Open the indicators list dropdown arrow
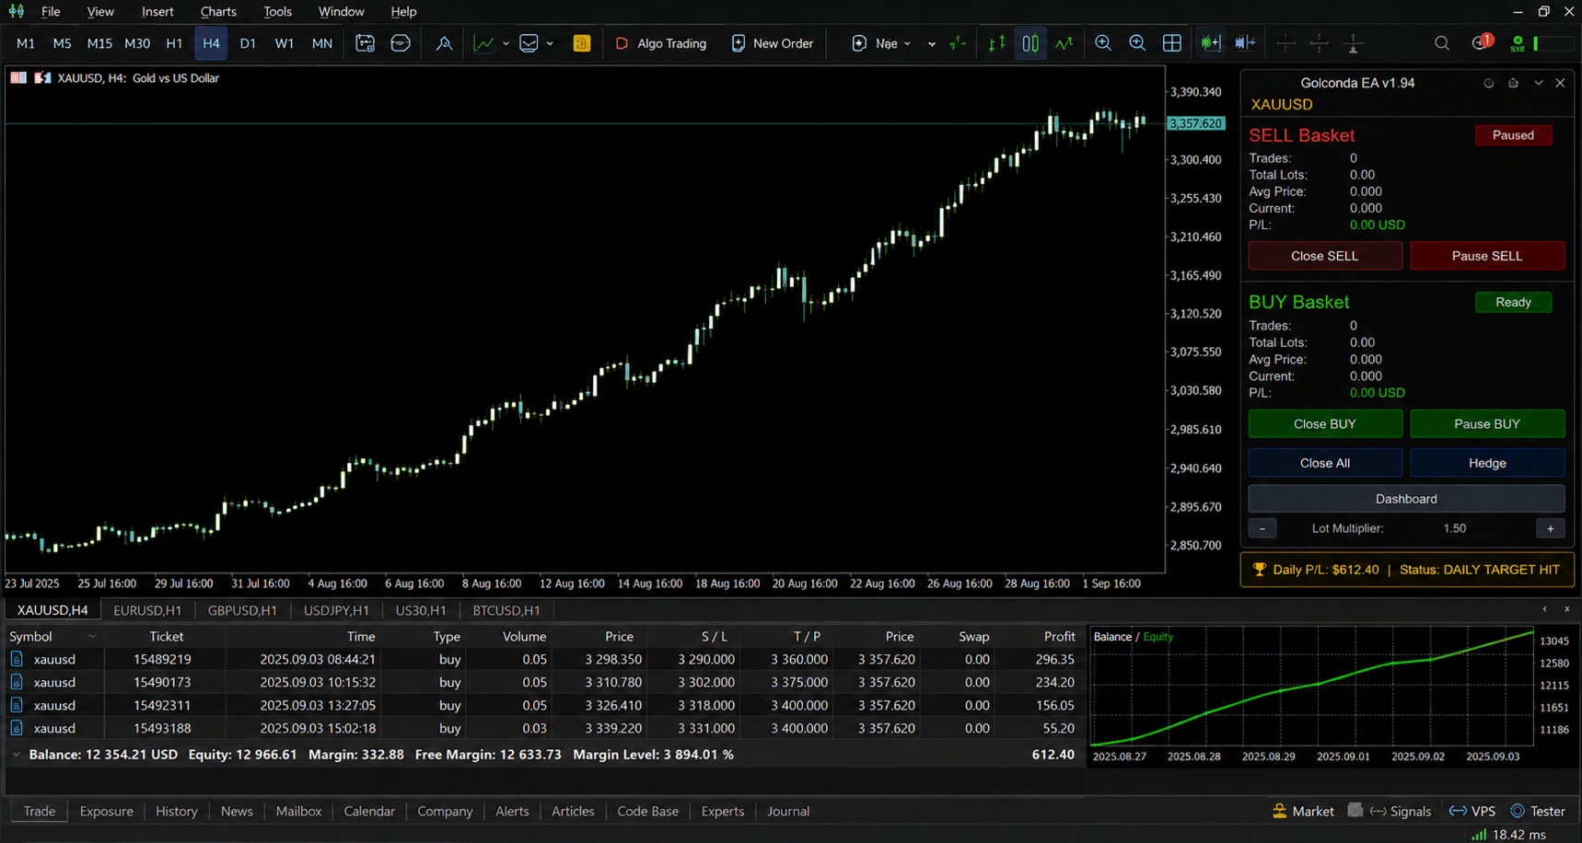The height and width of the screenshot is (843, 1582). (506, 43)
